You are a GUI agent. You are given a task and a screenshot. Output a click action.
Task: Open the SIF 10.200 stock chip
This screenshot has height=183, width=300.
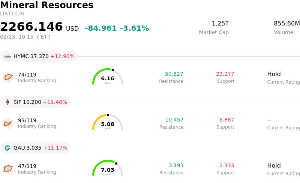point(35,102)
